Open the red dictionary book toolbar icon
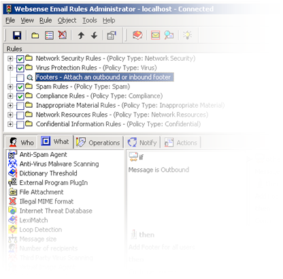The image size is (283, 279). click(137, 35)
